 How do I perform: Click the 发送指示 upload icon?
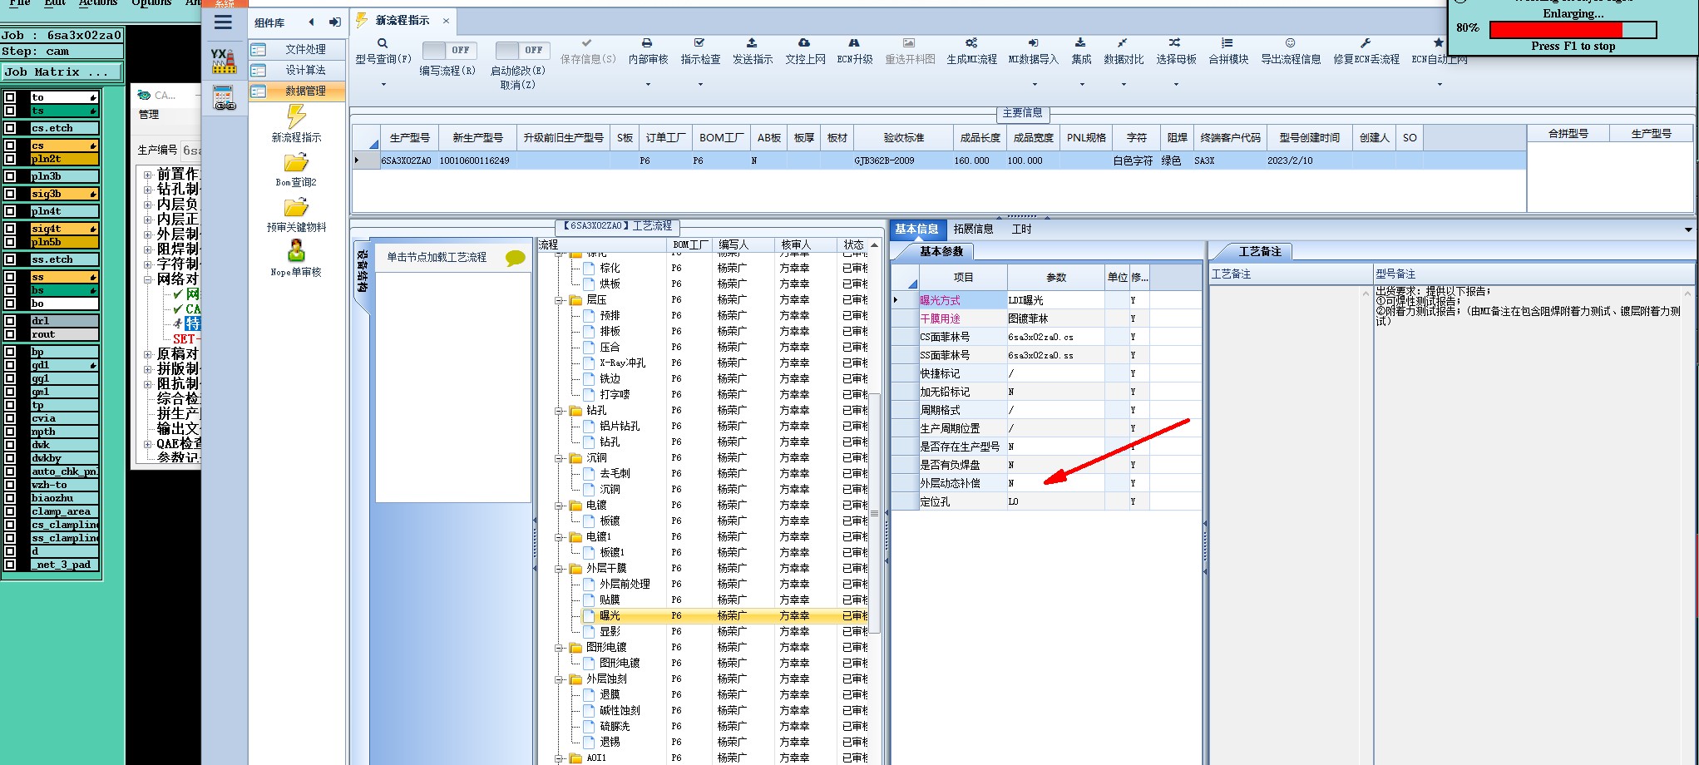(752, 42)
